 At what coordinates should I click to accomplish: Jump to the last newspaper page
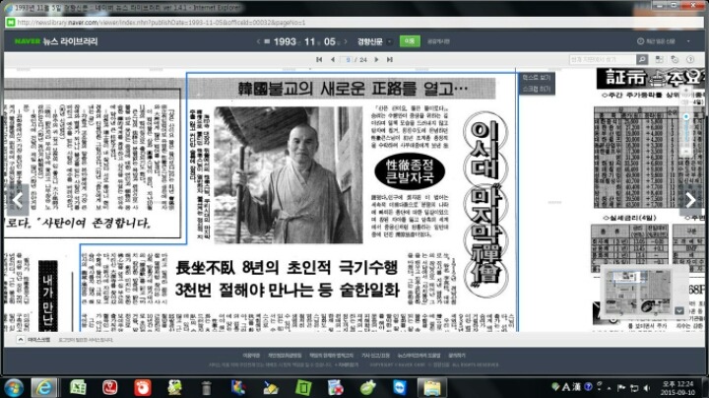pyautogui.click(x=389, y=60)
